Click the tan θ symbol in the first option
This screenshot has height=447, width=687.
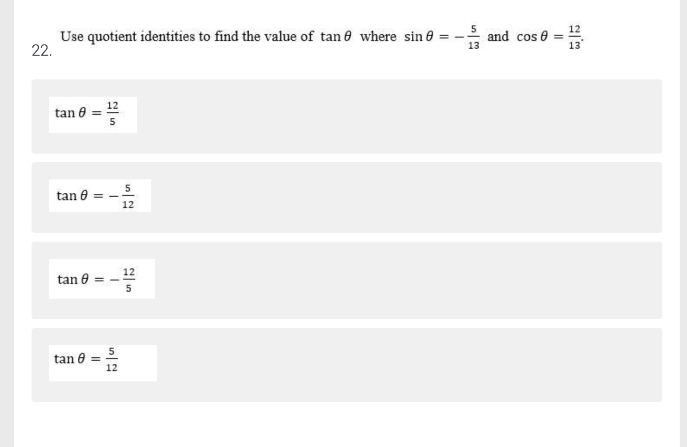point(71,113)
